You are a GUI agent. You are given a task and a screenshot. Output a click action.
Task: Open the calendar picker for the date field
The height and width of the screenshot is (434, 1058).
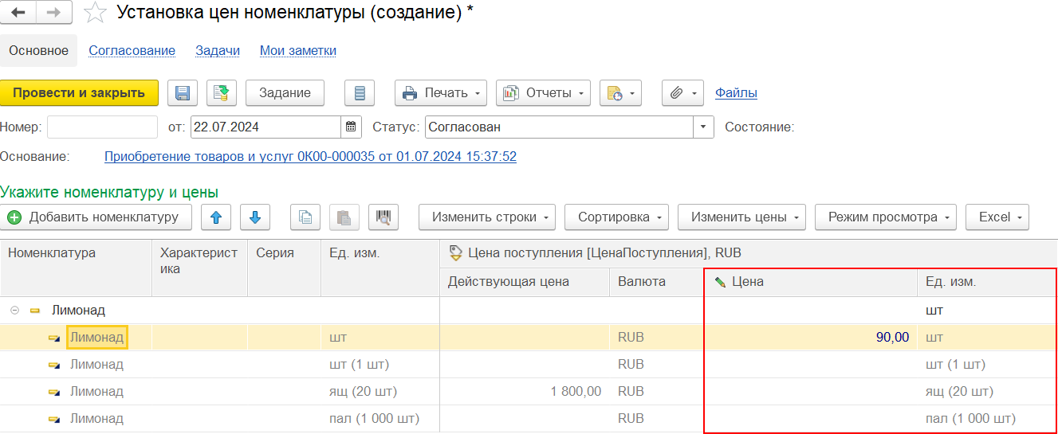point(352,127)
